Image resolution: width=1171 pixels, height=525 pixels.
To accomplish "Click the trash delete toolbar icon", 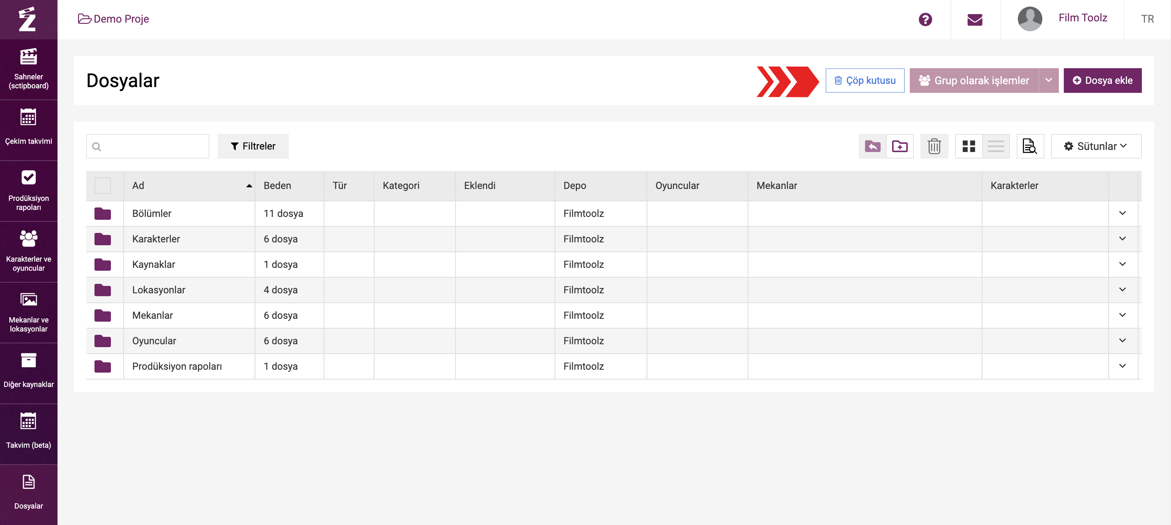I will pyautogui.click(x=934, y=146).
